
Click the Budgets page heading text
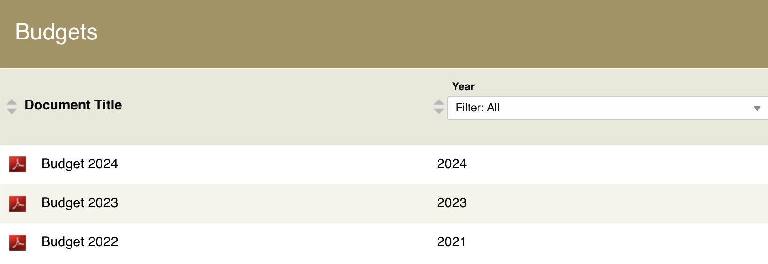pyautogui.click(x=56, y=32)
